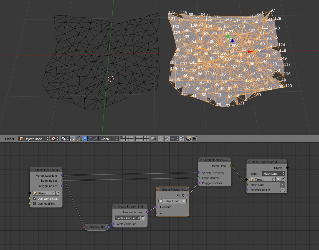Image resolution: width=319 pixels, height=250 pixels.
Task: Click the New Input button on the list node
Action: 172,201
